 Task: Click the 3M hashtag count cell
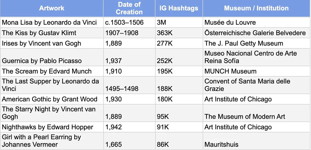179,22
